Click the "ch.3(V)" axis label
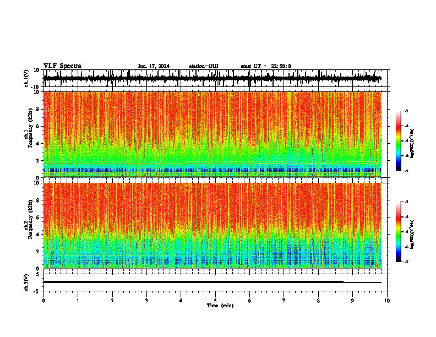 click(x=26, y=282)
